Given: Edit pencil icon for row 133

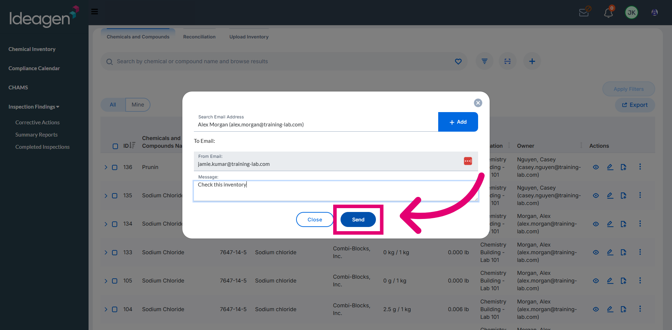Looking at the screenshot, I should coord(610,252).
